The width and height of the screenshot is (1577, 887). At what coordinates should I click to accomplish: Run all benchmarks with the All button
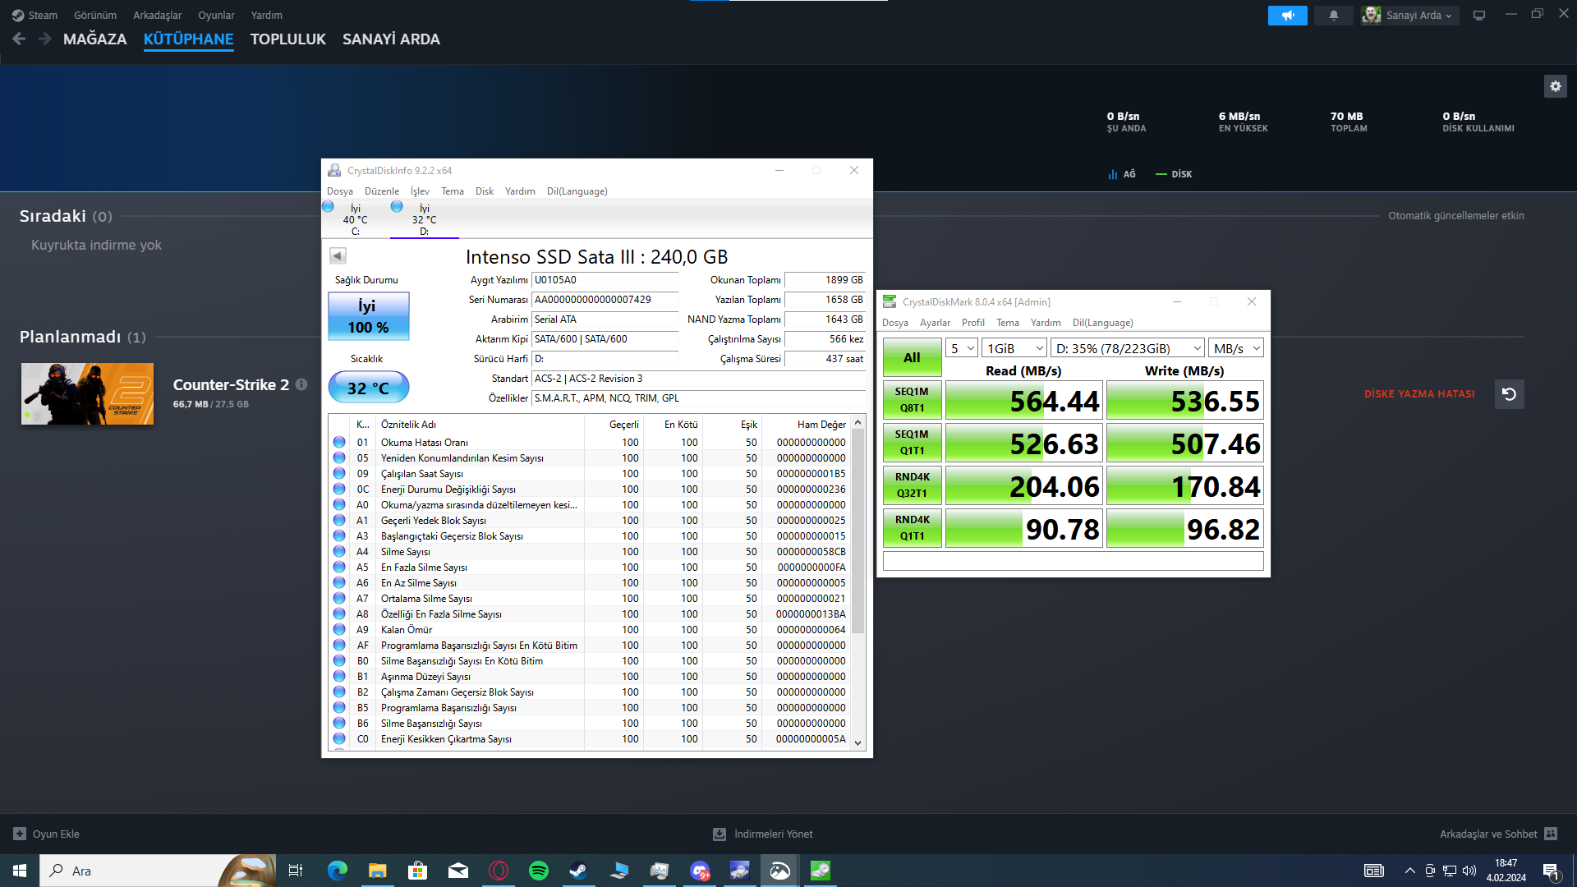(912, 358)
